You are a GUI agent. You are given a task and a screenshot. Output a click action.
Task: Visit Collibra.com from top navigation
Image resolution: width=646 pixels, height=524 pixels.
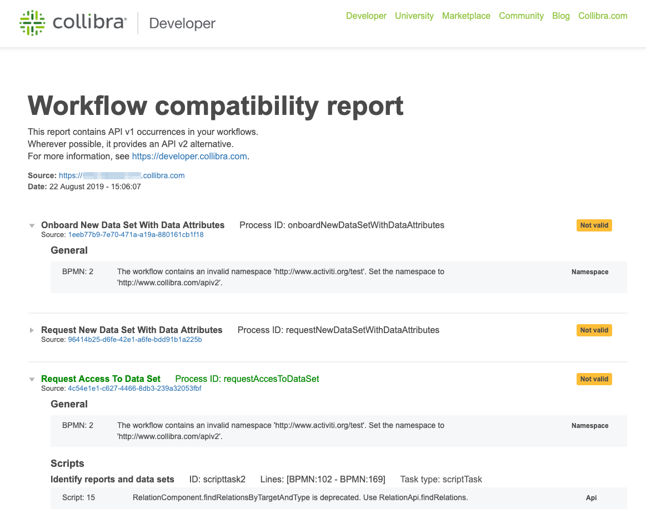(x=603, y=16)
